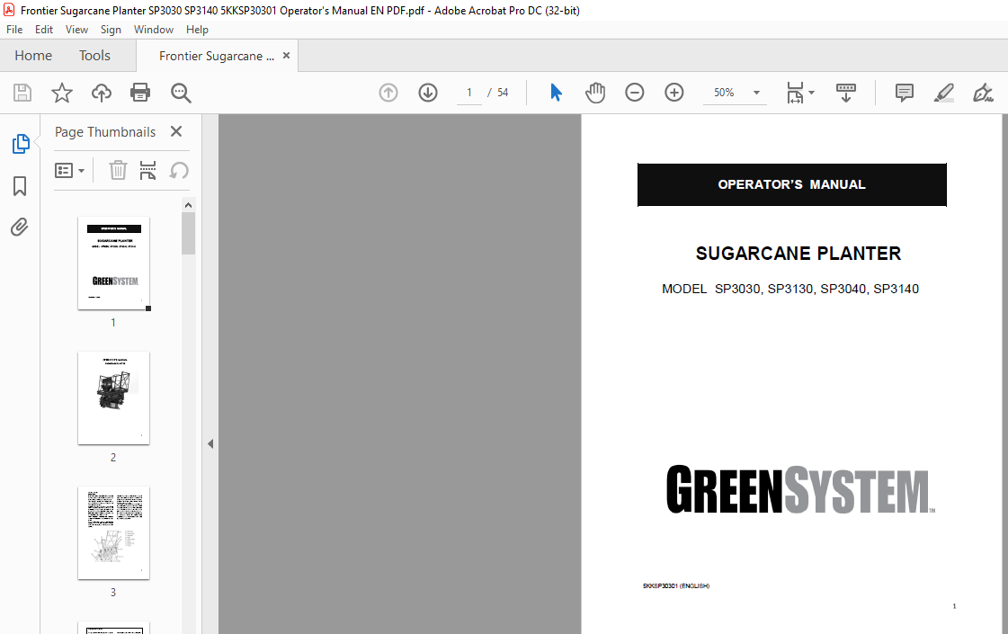Screen dimensions: 1008x634
Task: Select the Frontier Sugarcane document tab
Action: [217, 56]
